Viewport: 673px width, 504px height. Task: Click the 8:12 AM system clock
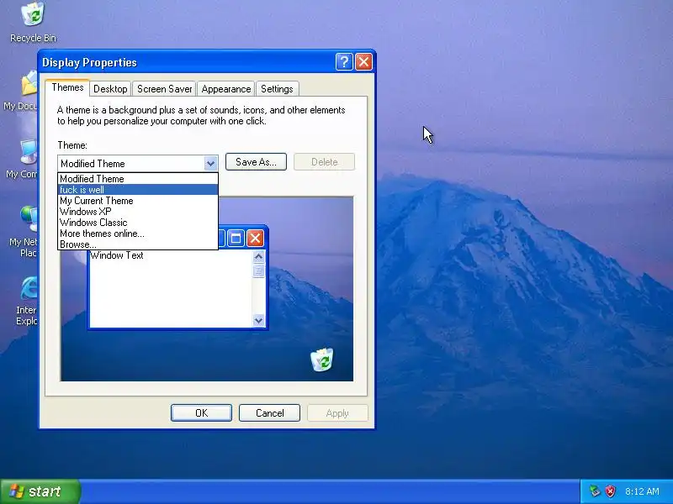642,491
